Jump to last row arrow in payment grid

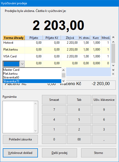click(x=113, y=70)
